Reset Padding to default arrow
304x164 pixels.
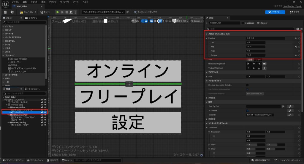(x=296, y=38)
